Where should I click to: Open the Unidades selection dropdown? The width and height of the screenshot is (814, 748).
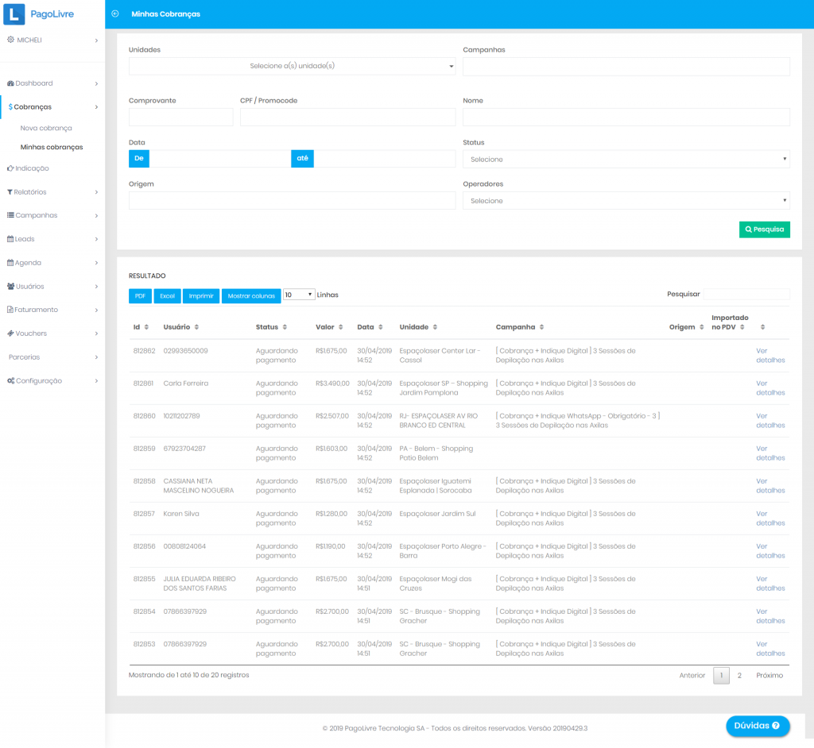292,66
